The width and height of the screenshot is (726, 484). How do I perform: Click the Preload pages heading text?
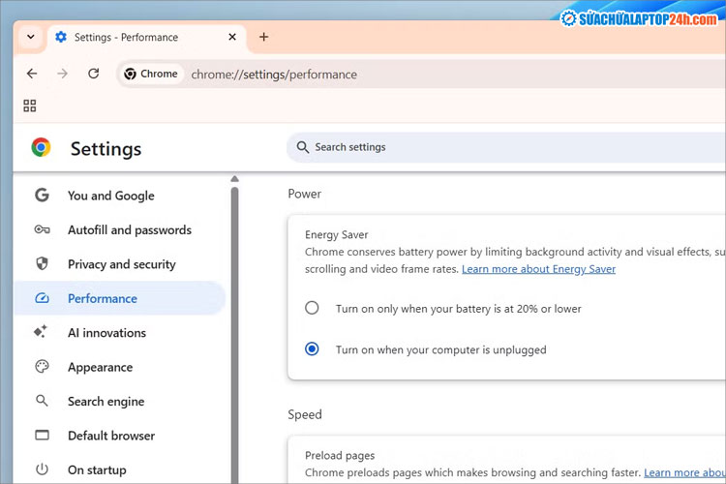(340, 455)
